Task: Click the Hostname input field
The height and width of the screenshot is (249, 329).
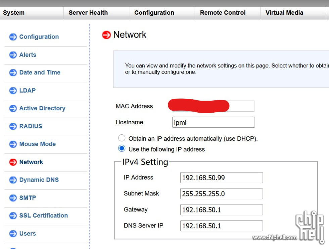Action: (x=213, y=122)
